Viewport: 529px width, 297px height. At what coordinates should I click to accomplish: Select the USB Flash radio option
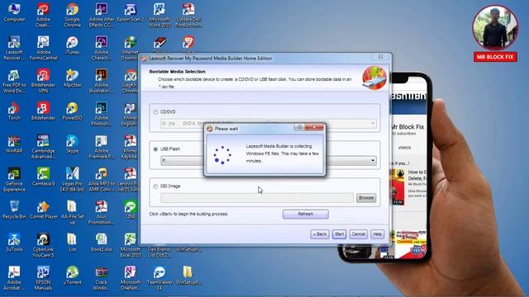pos(155,148)
